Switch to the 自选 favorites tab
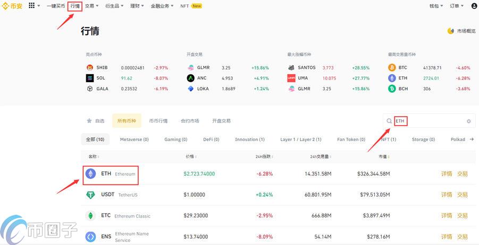479x245 pixels. [96, 121]
